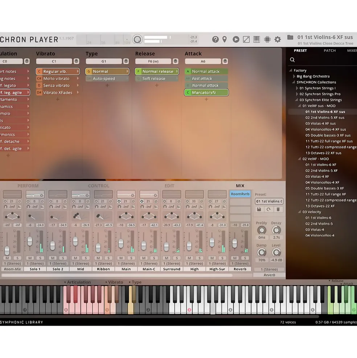
Task: Expand 02 Synchron Strings Pro
Action: 297,94
